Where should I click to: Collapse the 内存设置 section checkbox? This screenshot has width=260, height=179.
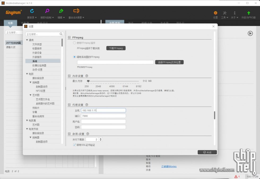[x=69, y=76]
